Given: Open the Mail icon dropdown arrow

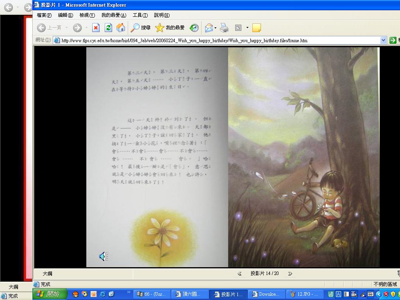Looking at the screenshot, I should (215, 28).
